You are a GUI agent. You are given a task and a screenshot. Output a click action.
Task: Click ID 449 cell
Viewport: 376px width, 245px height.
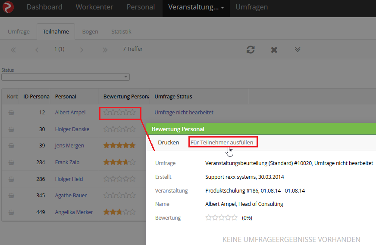(41, 212)
